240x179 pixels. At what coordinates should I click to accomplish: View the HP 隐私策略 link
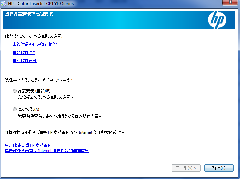pyautogui.click(x=28, y=145)
